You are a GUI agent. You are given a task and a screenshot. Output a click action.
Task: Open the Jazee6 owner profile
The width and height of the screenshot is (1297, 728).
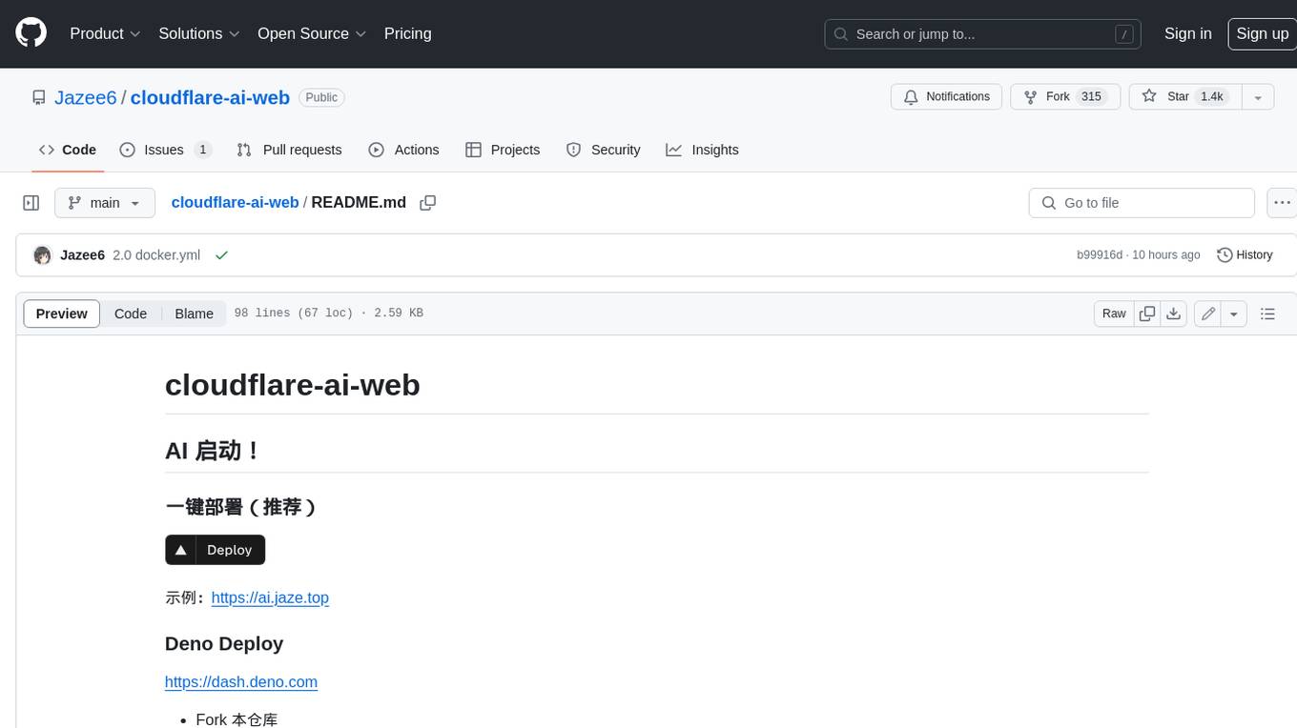tap(86, 97)
